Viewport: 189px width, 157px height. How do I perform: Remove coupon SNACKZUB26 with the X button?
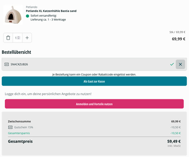180,64
